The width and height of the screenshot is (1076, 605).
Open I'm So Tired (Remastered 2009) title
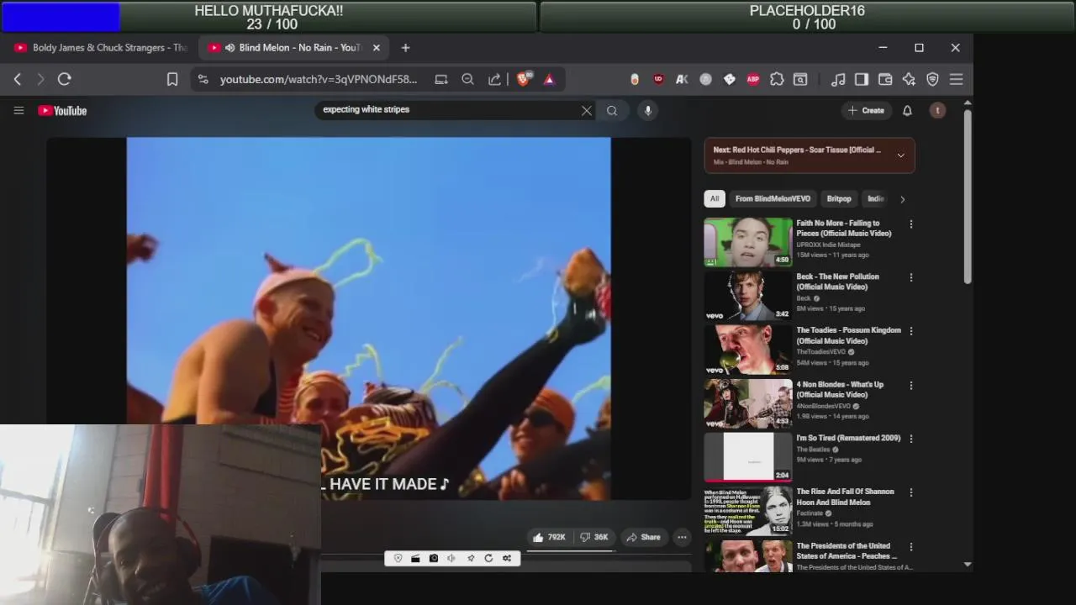(x=848, y=438)
